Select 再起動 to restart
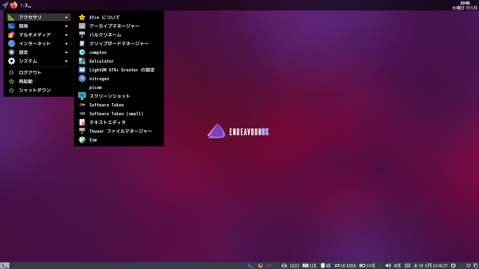This screenshot has height=269, width=479. [39, 81]
